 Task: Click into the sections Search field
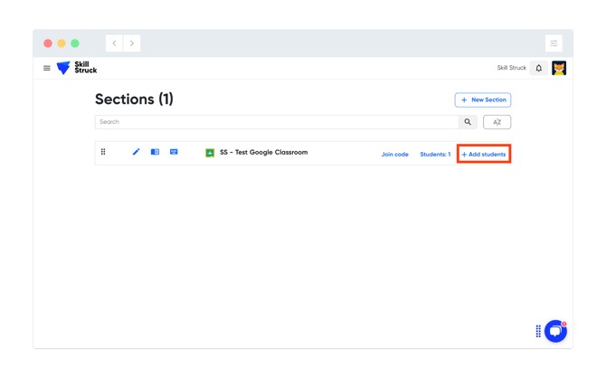(x=276, y=122)
